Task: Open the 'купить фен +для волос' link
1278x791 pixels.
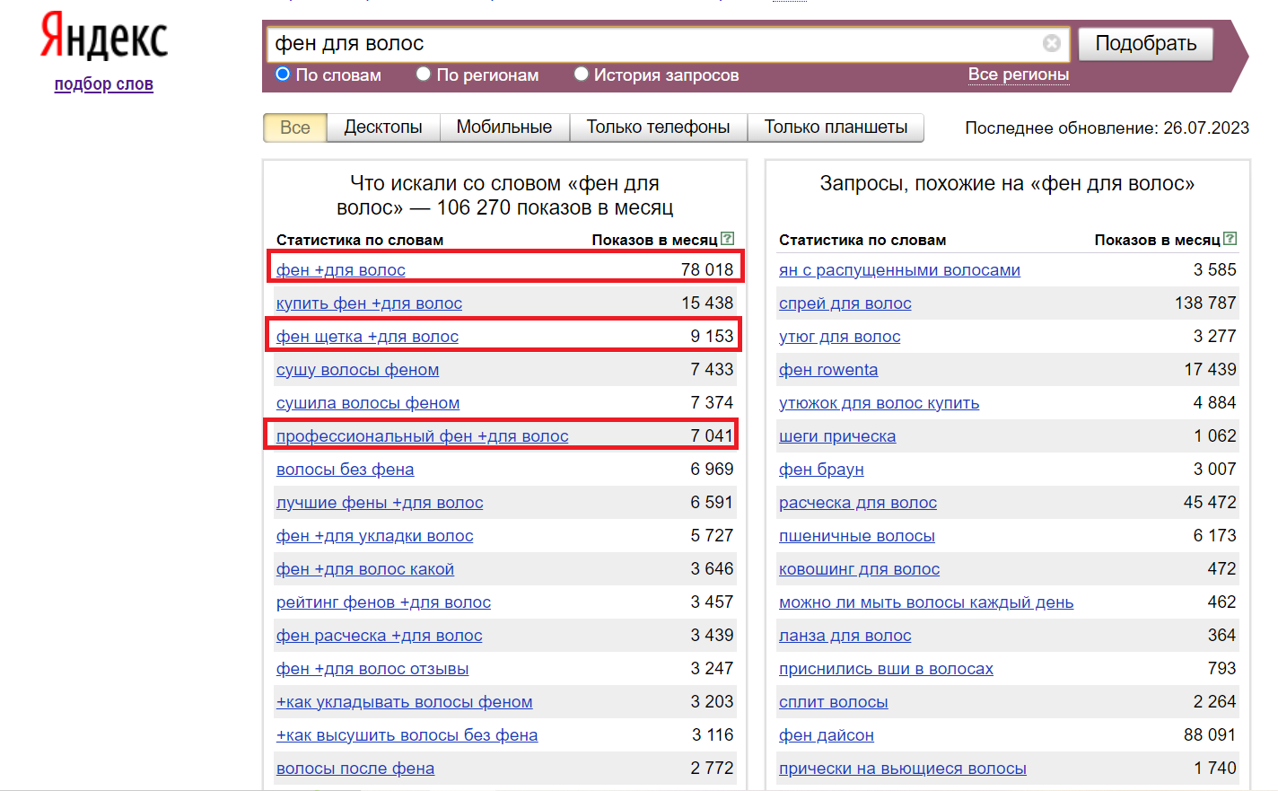Action: point(369,303)
